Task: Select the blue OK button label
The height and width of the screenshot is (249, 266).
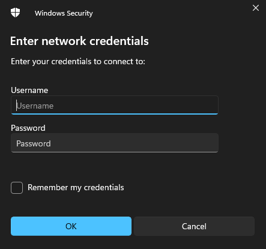Action: [71, 226]
